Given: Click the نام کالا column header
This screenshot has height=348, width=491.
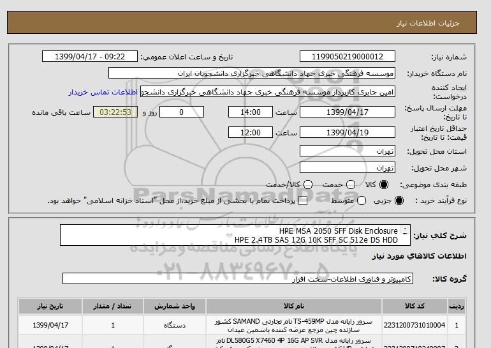Looking at the screenshot, I should pos(294,306).
